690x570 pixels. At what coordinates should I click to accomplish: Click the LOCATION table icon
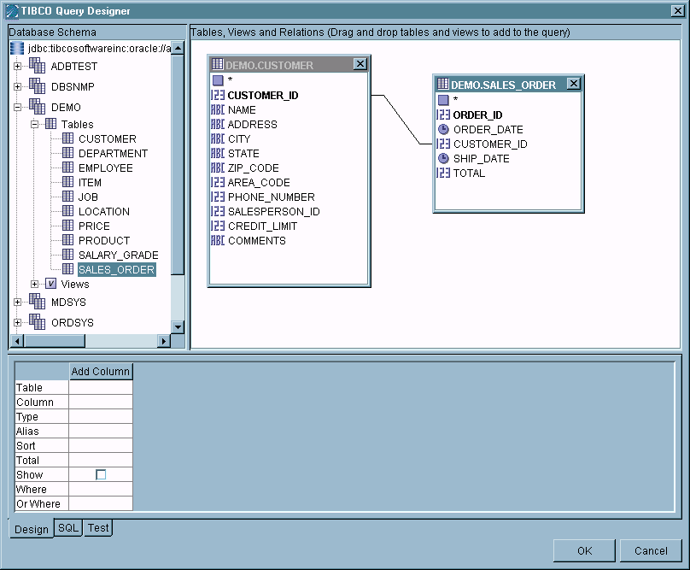click(67, 211)
